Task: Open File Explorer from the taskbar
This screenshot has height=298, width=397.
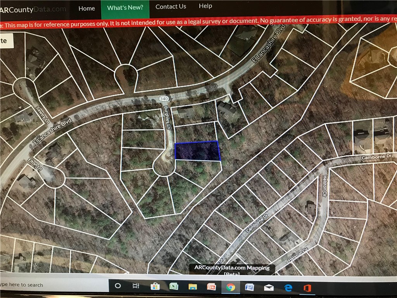Action: coord(193,287)
